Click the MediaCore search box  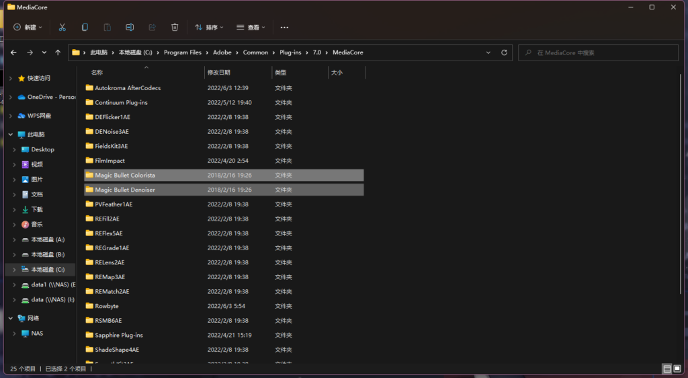click(x=598, y=52)
